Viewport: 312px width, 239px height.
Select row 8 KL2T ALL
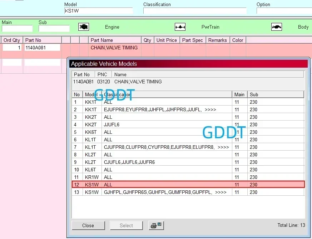point(188,155)
